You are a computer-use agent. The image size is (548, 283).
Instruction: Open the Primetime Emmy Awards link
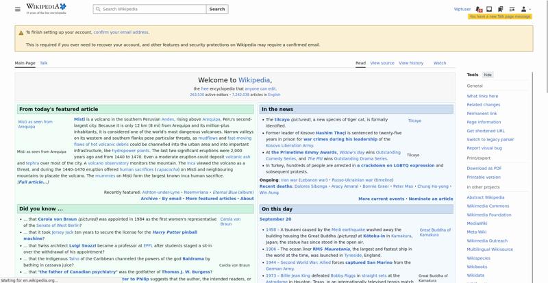[x=304, y=153]
